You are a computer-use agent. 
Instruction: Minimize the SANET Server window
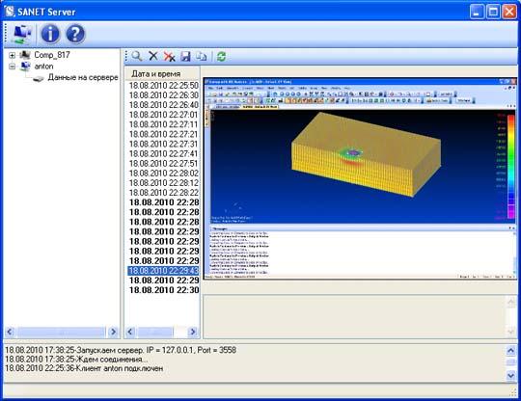477,12
